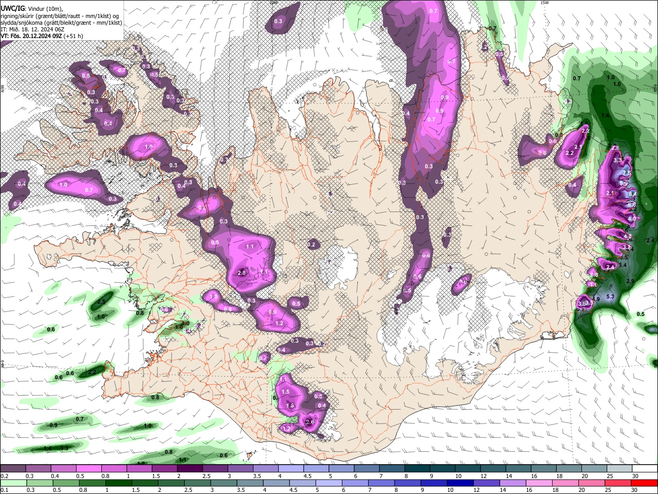Click the '(+51 h)' forecast offset
Screen dimensions: 658x494
74,36
